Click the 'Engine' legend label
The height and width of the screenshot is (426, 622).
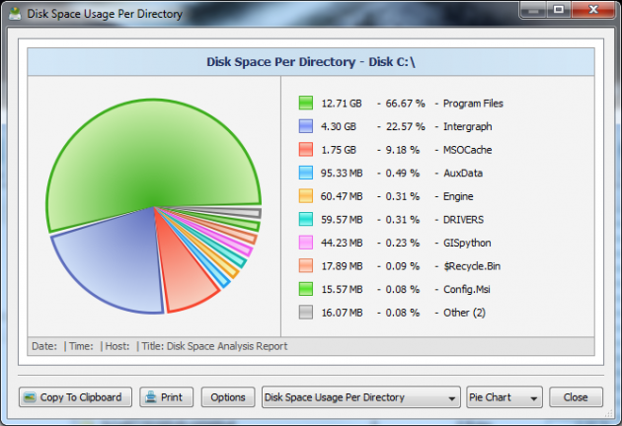pyautogui.click(x=458, y=196)
